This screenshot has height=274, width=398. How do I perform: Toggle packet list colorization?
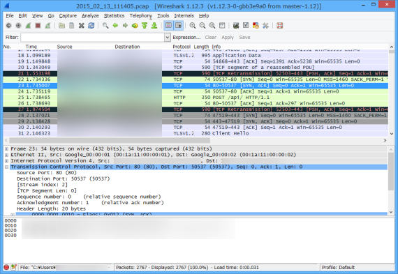pos(168,26)
